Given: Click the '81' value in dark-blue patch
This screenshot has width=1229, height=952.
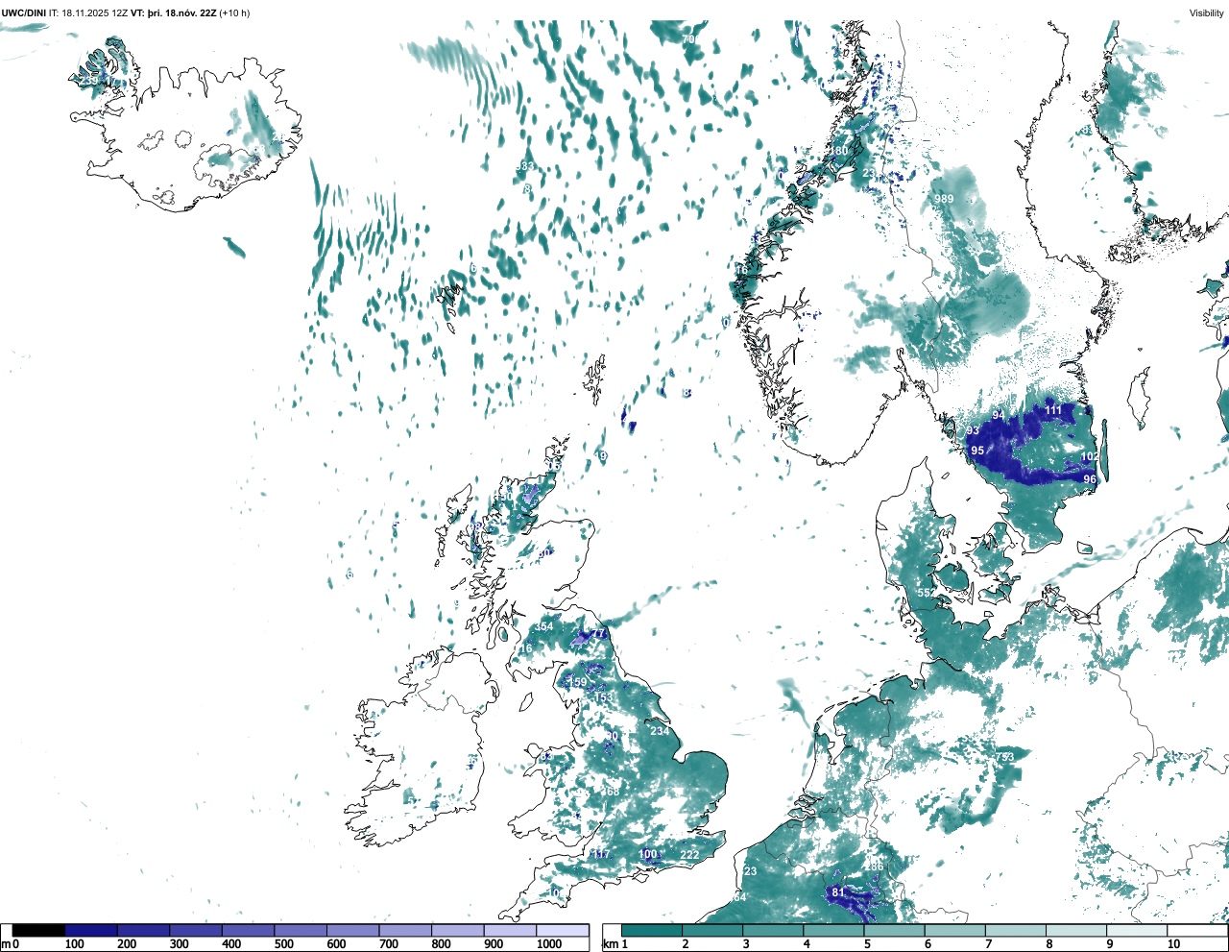Looking at the screenshot, I should coord(838,892).
